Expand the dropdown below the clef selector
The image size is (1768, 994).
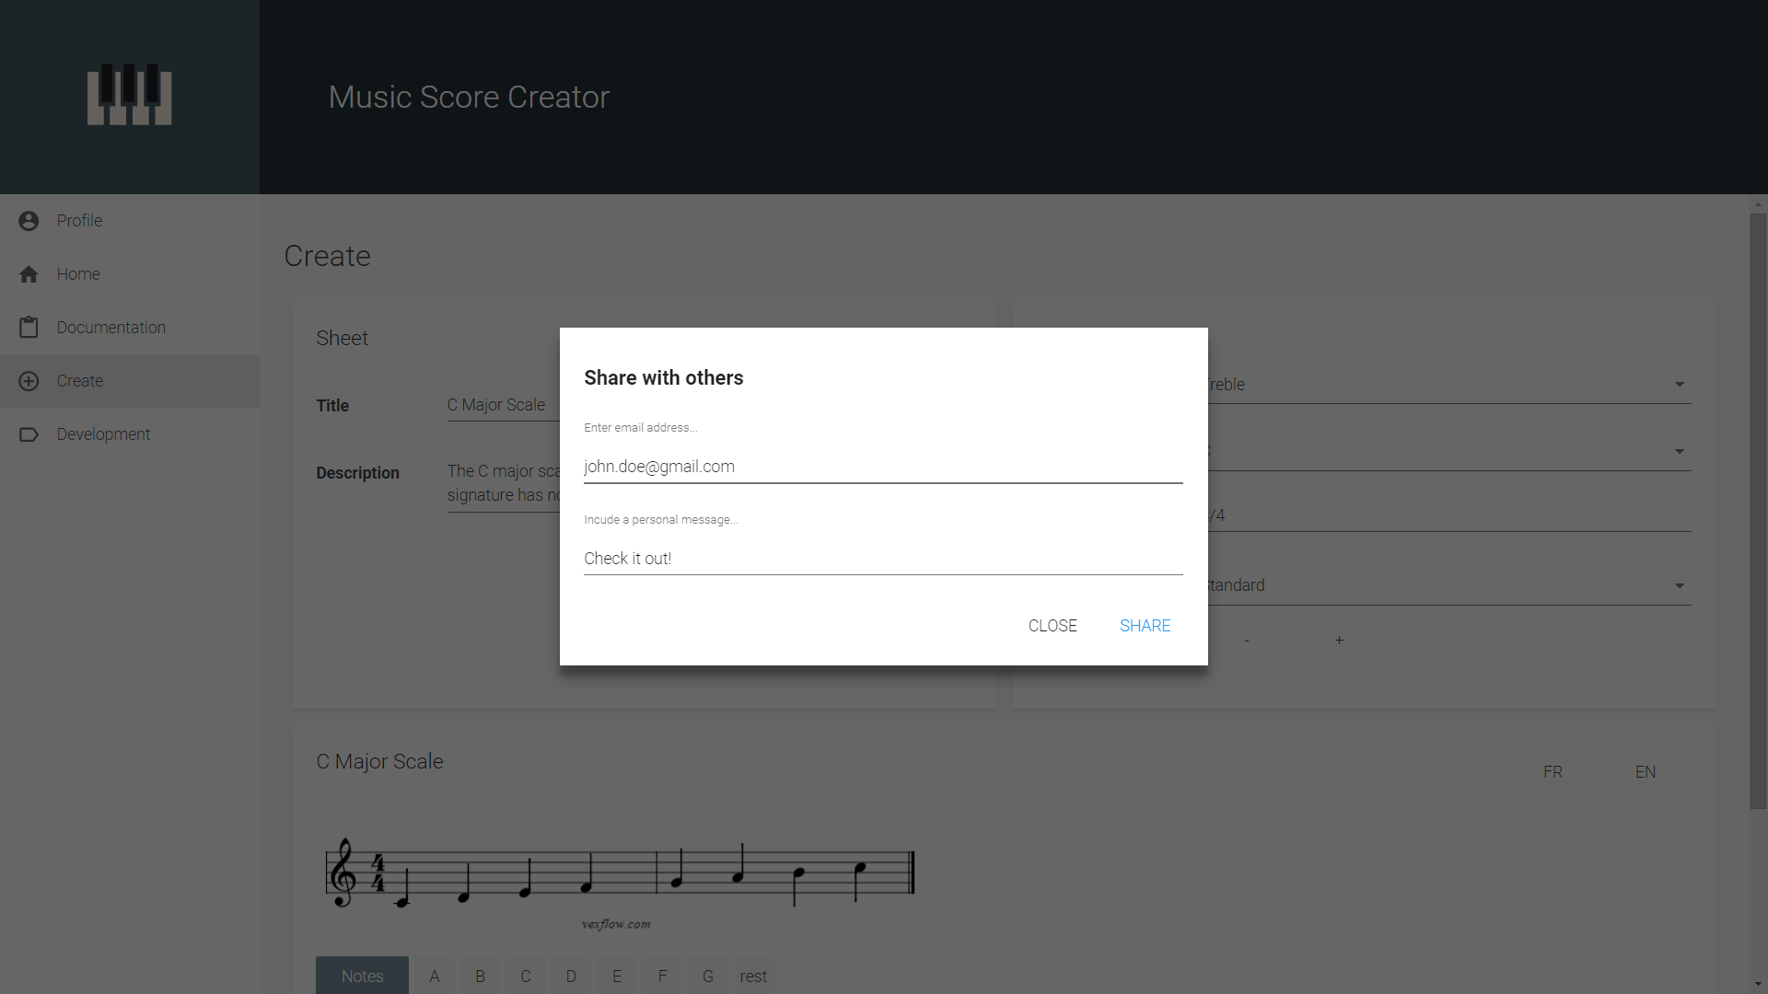coord(1678,451)
